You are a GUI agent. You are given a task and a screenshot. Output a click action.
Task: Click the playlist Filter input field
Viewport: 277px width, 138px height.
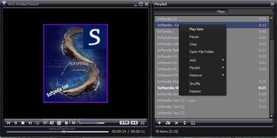click(x=250, y=12)
